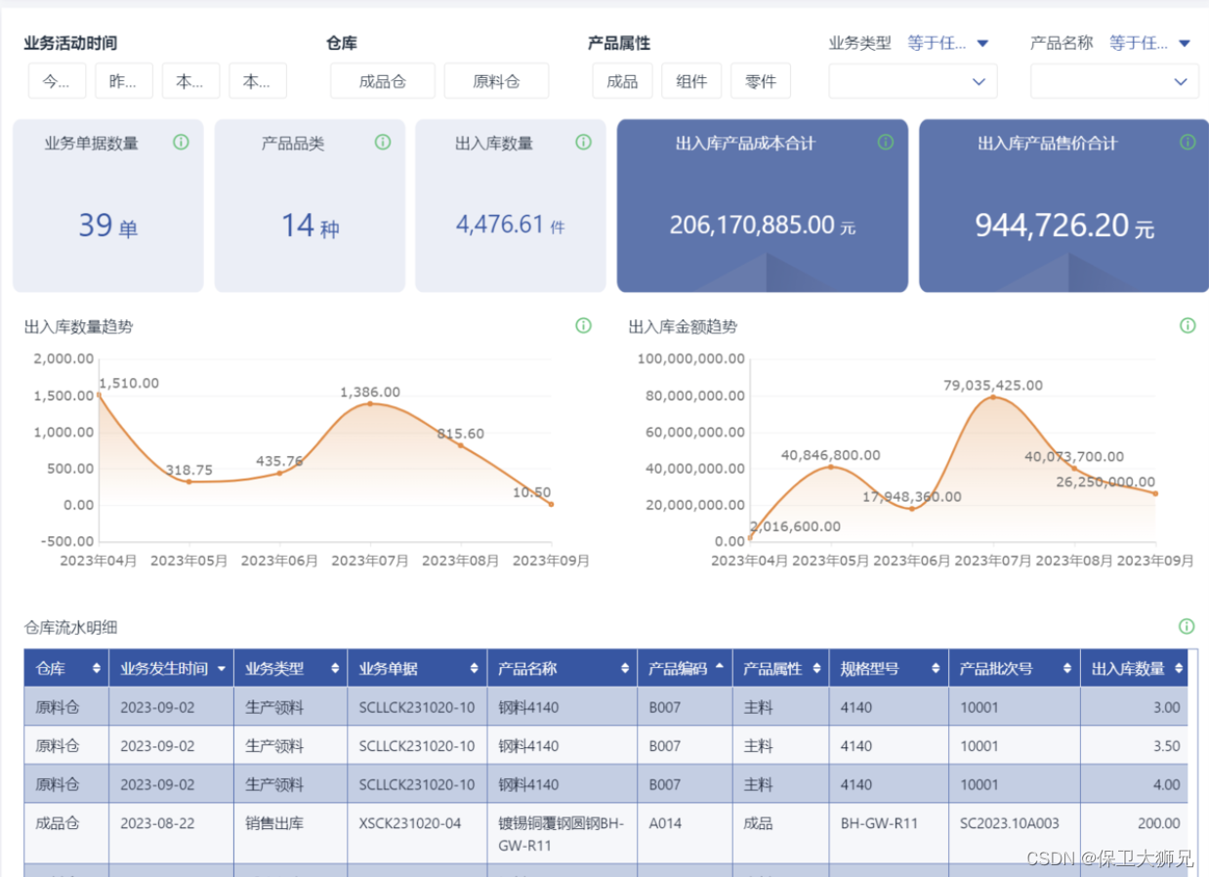1209x877 pixels.
Task: Click the 26,250,000.00 point on amount chart
Action: pos(1155,493)
